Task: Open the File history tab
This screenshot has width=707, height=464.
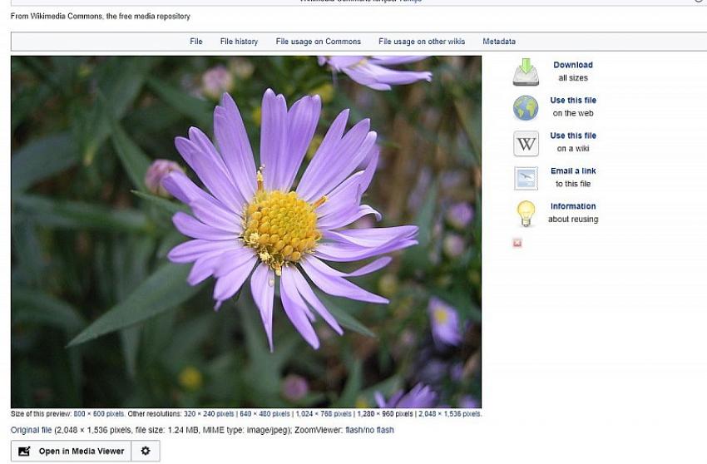Action: [x=239, y=42]
